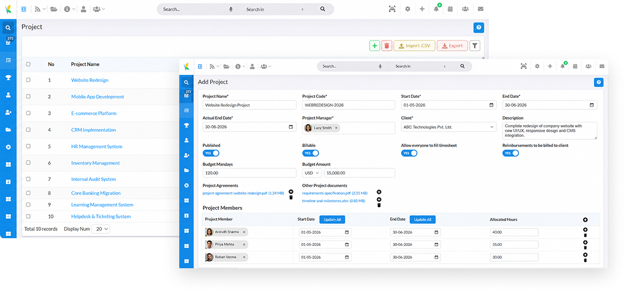Click the Description text area
The width and height of the screenshot is (628, 295).
[x=550, y=131]
